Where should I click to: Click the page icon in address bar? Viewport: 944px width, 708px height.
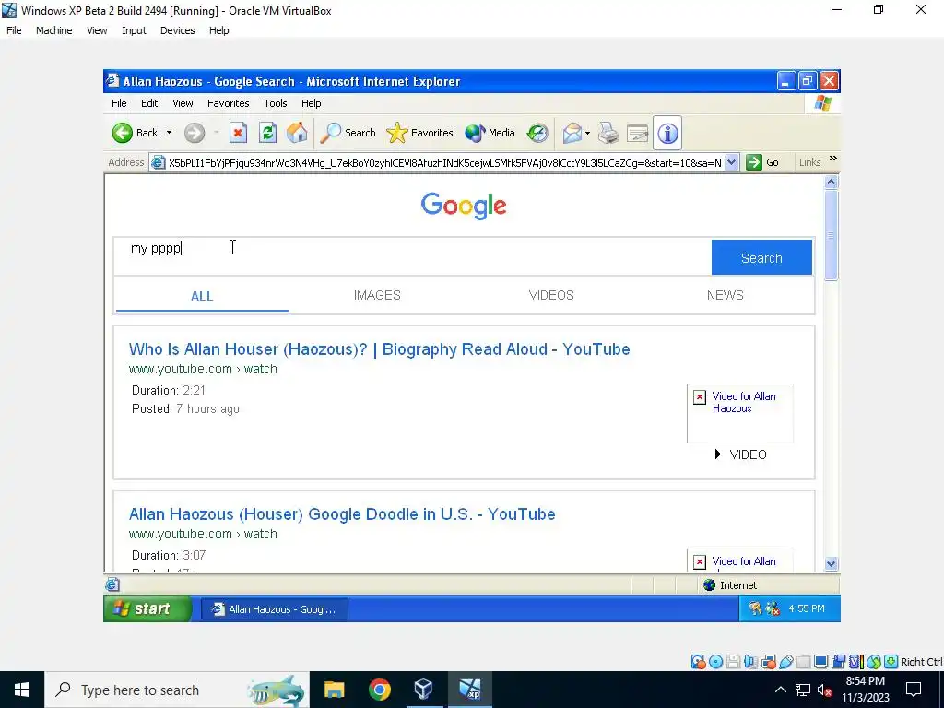pos(158,162)
